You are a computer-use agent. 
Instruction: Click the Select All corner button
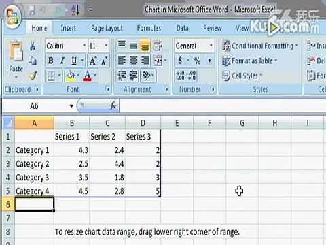pos(9,123)
